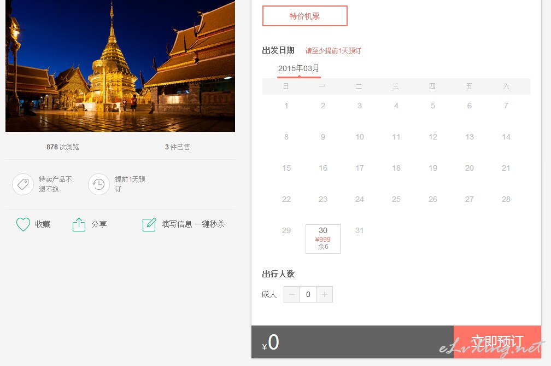
Task: Click calendar date 21
Action: point(506,168)
